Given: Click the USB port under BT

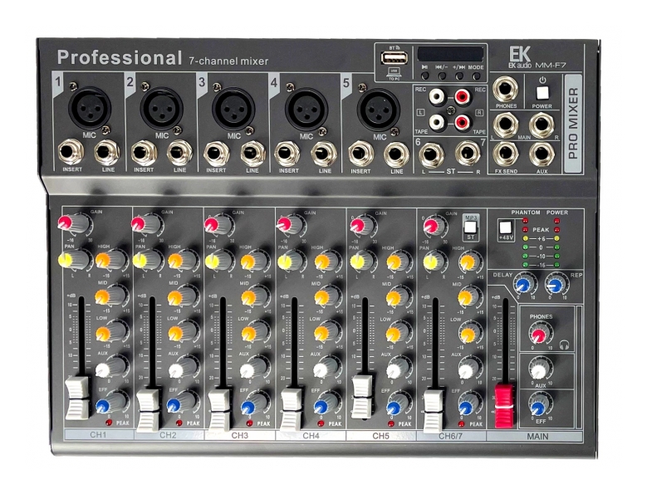Looking at the screenshot, I should click(393, 59).
